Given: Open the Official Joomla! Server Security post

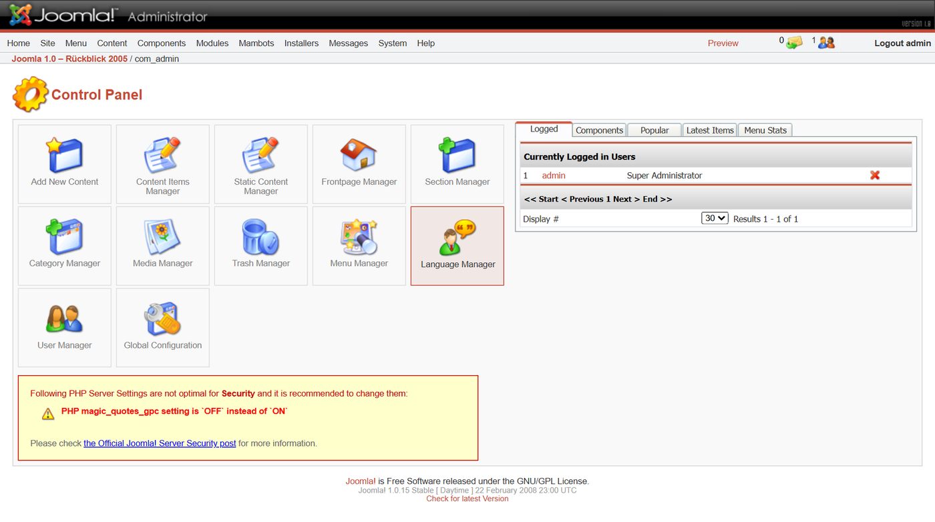Looking at the screenshot, I should (160, 443).
